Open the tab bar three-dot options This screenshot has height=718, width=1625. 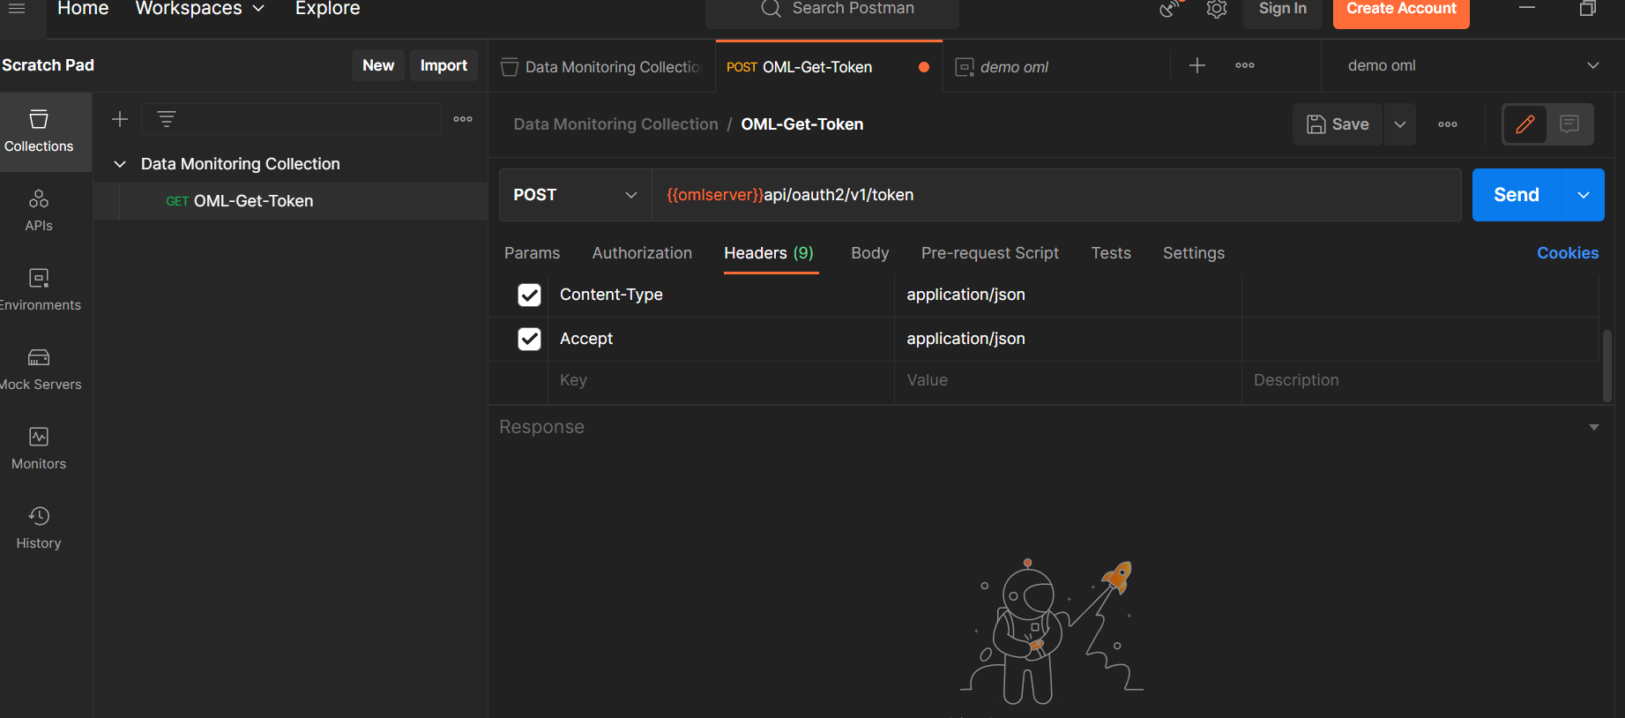pyautogui.click(x=1245, y=65)
